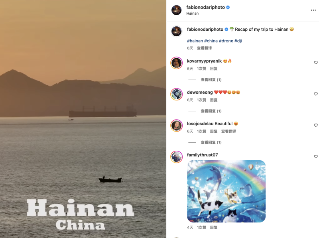Open the #dji hashtag link
The width and height of the screenshot is (319, 238).
click(238, 41)
